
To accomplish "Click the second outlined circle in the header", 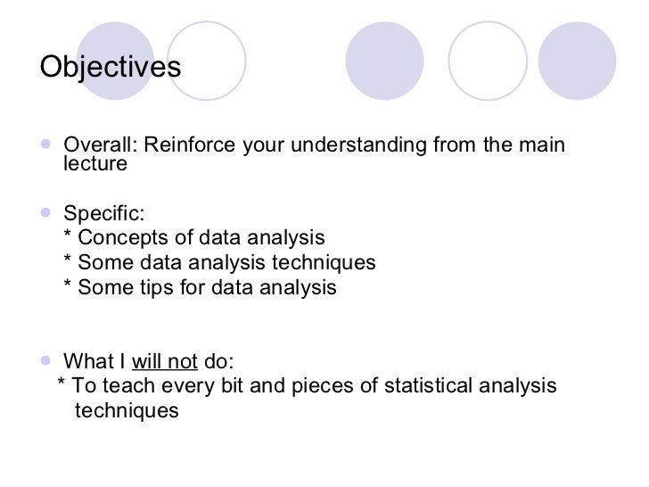I will pyautogui.click(x=488, y=61).
